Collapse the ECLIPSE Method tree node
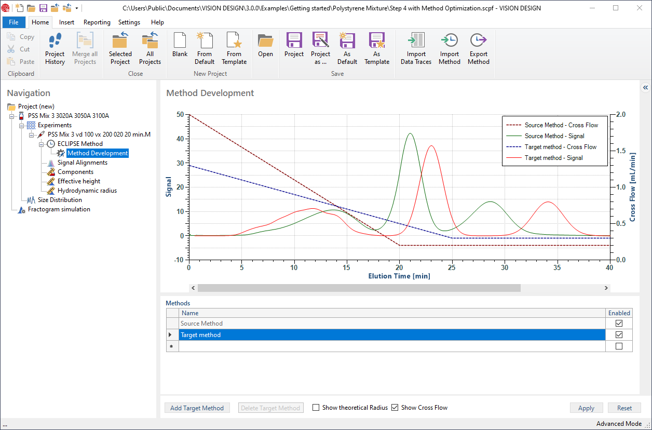 pyautogui.click(x=42, y=144)
